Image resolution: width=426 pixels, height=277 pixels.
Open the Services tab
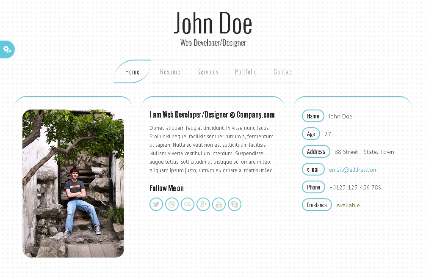pos(208,72)
